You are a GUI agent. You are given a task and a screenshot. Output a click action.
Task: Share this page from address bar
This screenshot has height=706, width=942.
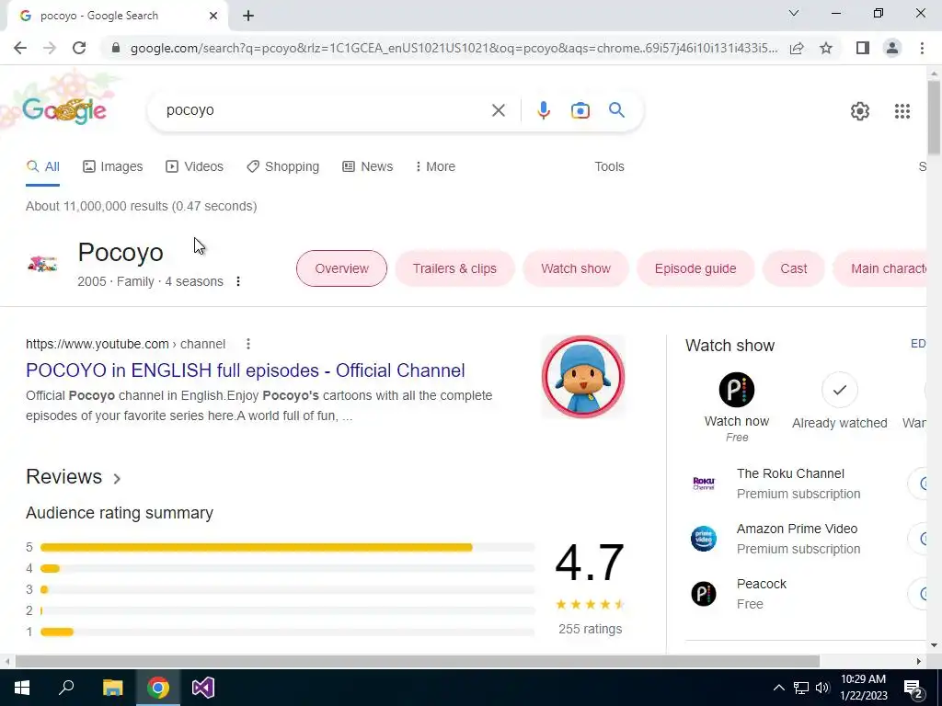coord(797,48)
